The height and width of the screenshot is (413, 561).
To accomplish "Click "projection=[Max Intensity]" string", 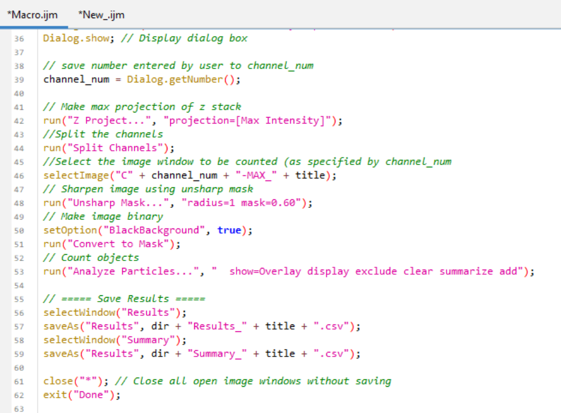I will point(247,121).
